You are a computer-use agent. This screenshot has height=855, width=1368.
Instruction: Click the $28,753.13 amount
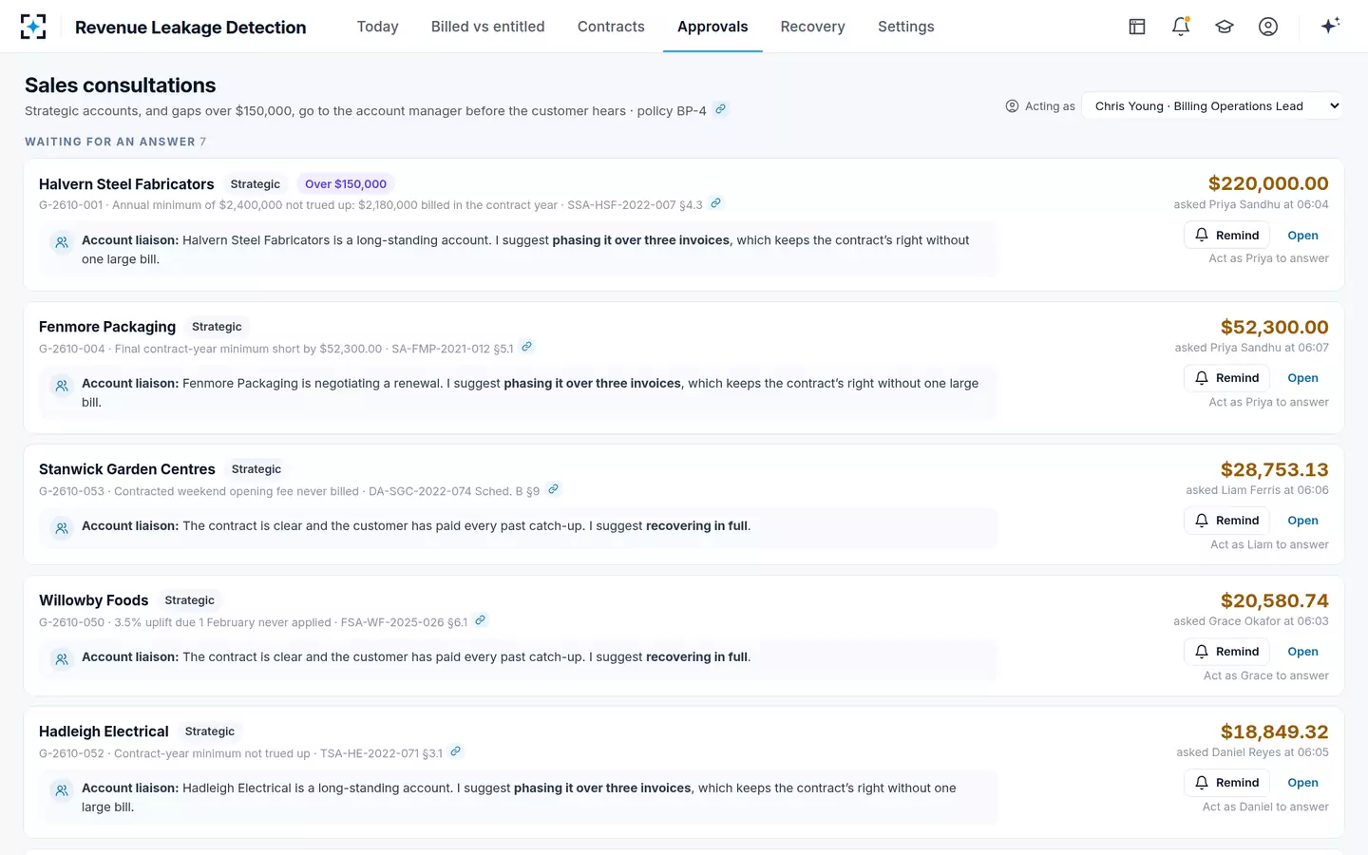pos(1274,469)
